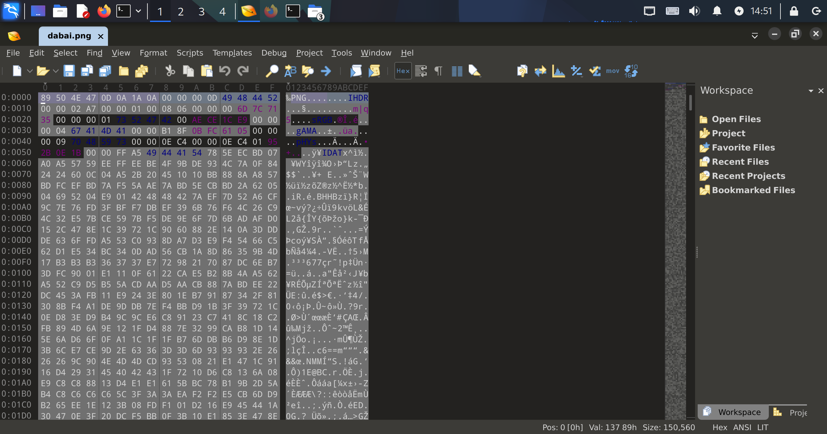Screen dimensions: 827x434
Task: Open the Disassembler mov icon
Action: (612, 71)
